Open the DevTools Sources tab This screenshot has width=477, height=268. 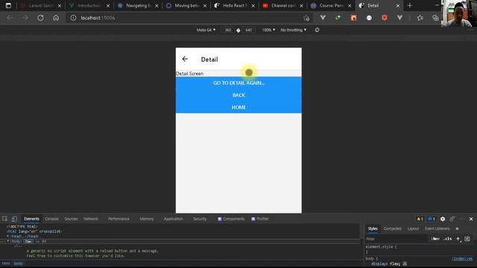pyautogui.click(x=71, y=219)
